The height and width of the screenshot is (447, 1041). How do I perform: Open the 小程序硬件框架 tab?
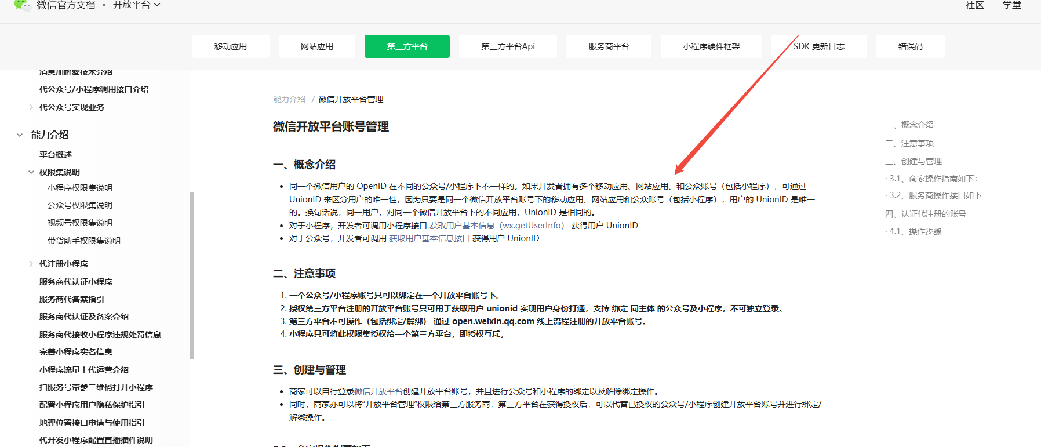point(711,46)
